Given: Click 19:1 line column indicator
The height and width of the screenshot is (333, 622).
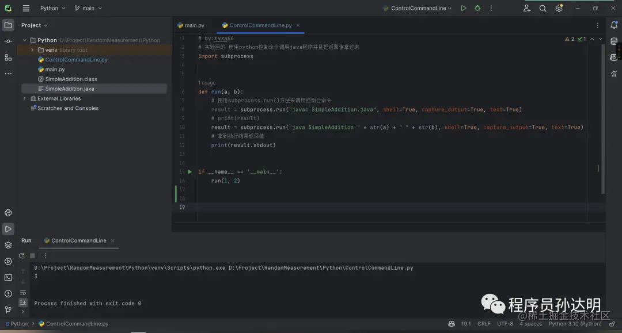Looking at the screenshot, I should pos(466,324).
